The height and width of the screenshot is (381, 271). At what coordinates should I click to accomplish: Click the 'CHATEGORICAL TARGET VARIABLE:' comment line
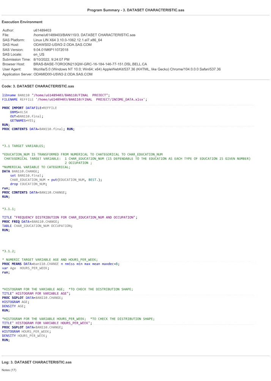[x=127, y=159]
